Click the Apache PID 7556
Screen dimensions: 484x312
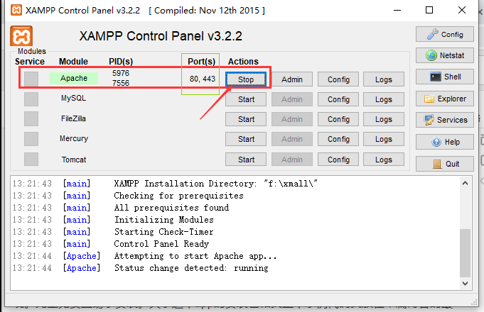[121, 83]
